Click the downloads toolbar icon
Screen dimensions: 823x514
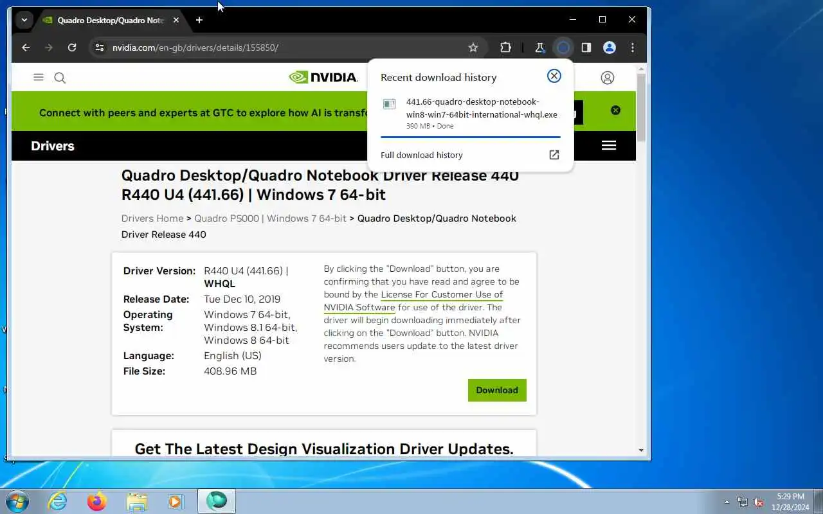[563, 48]
